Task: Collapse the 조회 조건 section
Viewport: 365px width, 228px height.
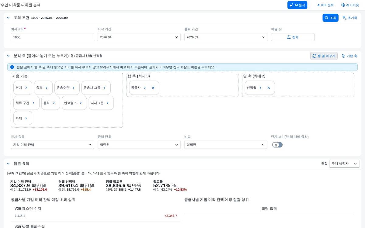Action: (8, 18)
